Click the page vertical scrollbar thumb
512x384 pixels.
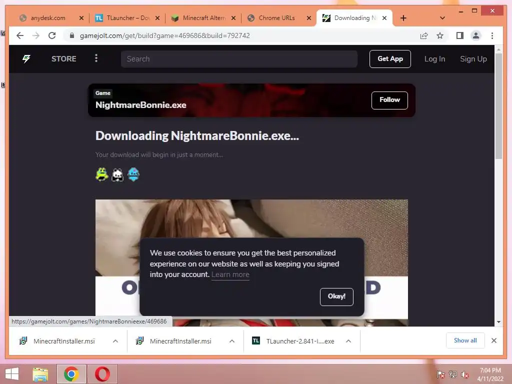coord(498,106)
